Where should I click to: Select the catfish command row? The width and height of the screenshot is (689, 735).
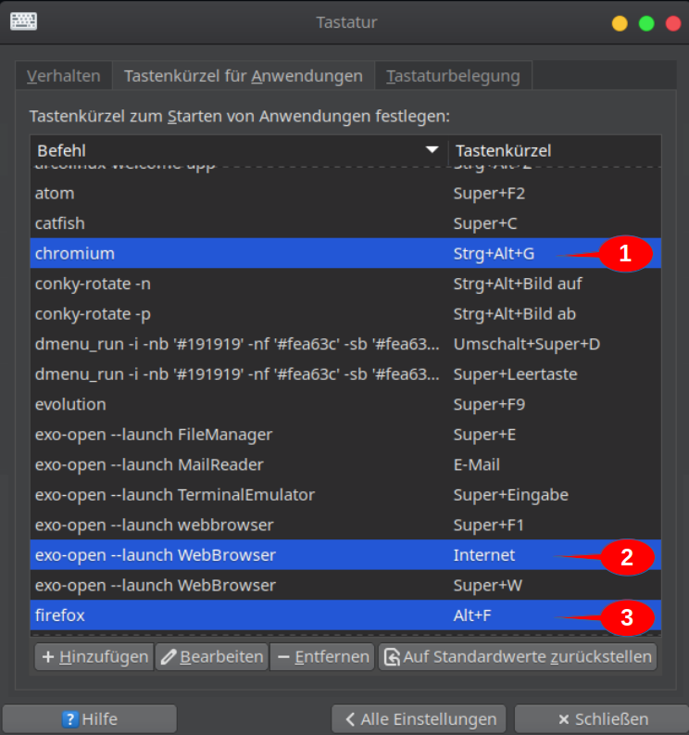345,223
